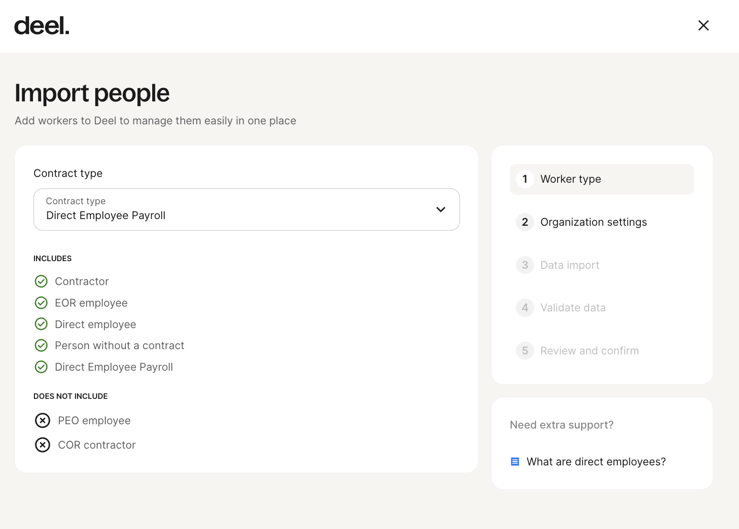Screen dimensions: 739x529
Task: Close the Import people dialog
Action: tap(703, 25)
